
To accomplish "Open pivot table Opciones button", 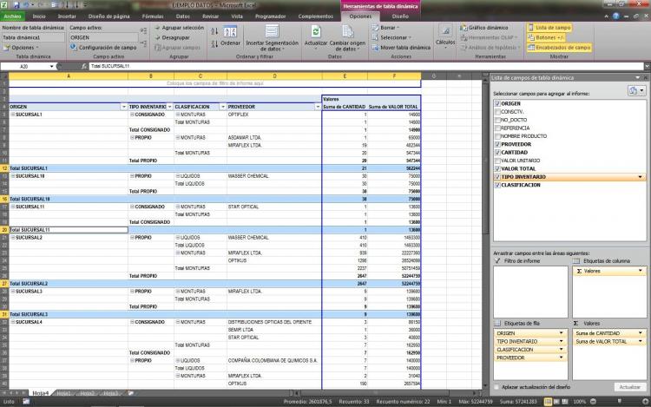I will (21, 48).
